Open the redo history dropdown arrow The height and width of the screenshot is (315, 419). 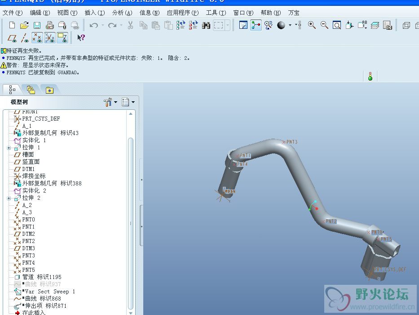click(121, 26)
